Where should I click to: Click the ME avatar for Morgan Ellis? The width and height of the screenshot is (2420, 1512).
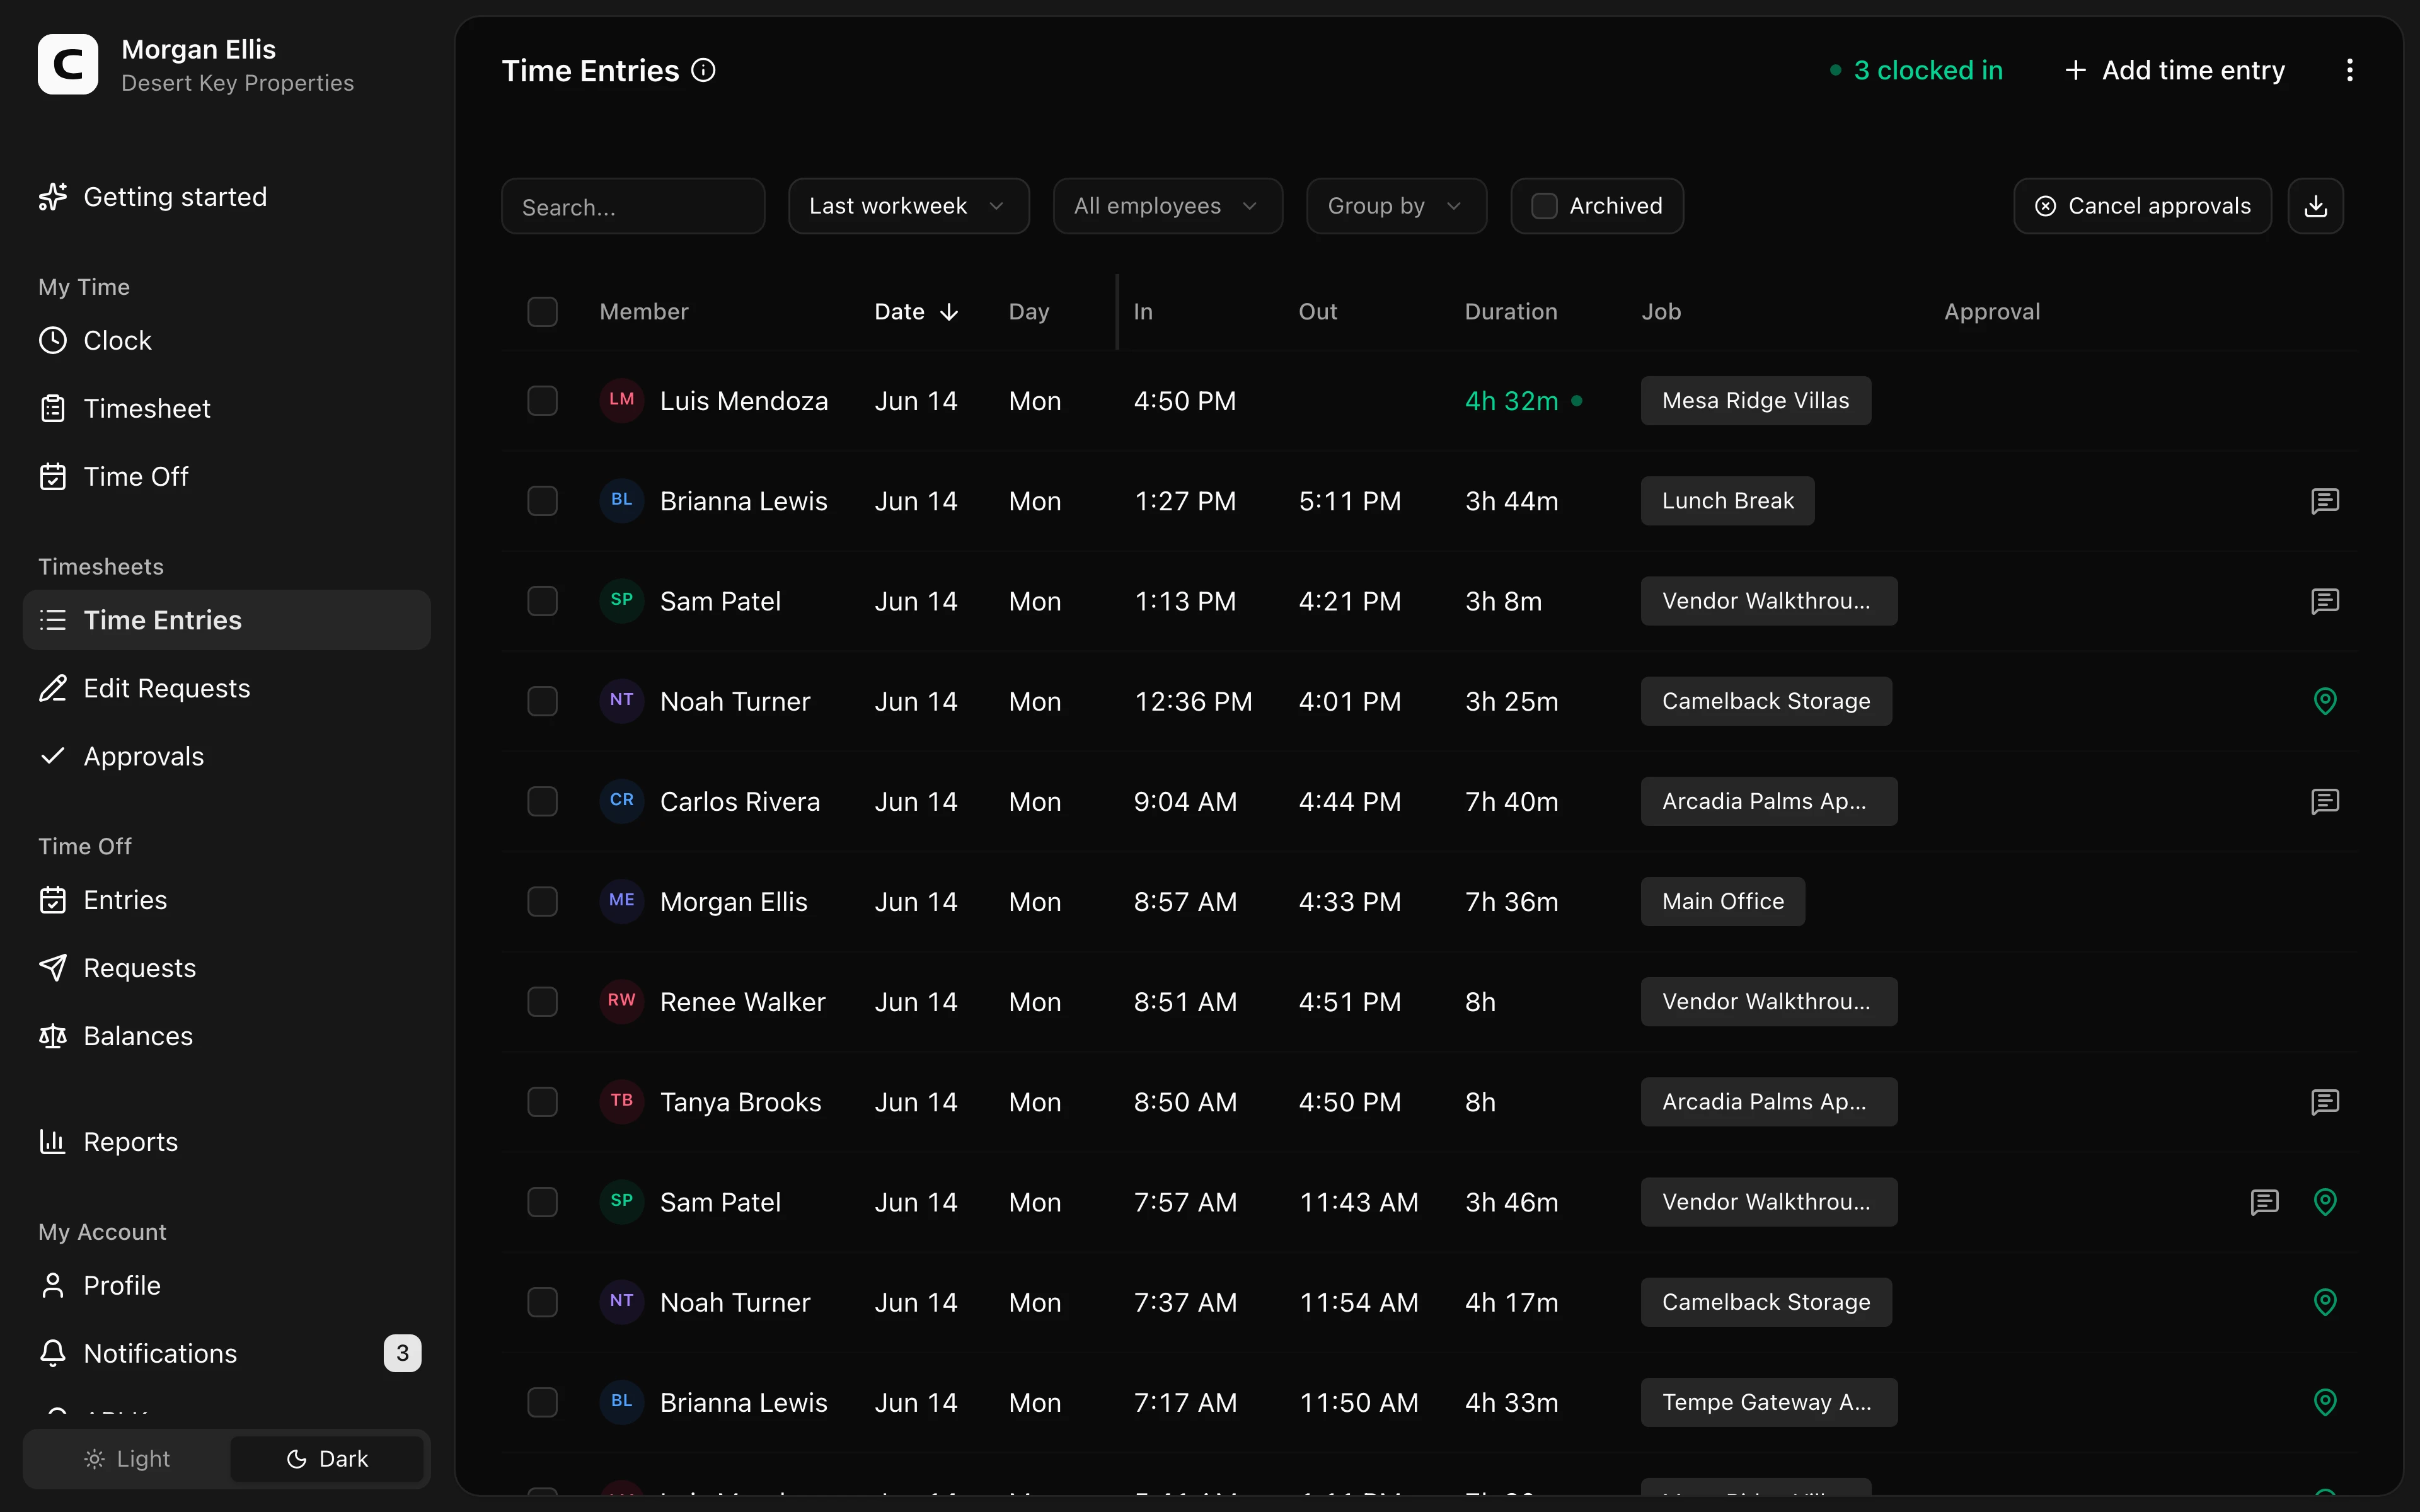click(621, 901)
